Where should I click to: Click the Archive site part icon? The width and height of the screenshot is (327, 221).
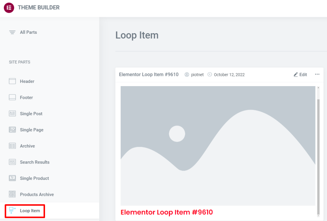point(12,146)
